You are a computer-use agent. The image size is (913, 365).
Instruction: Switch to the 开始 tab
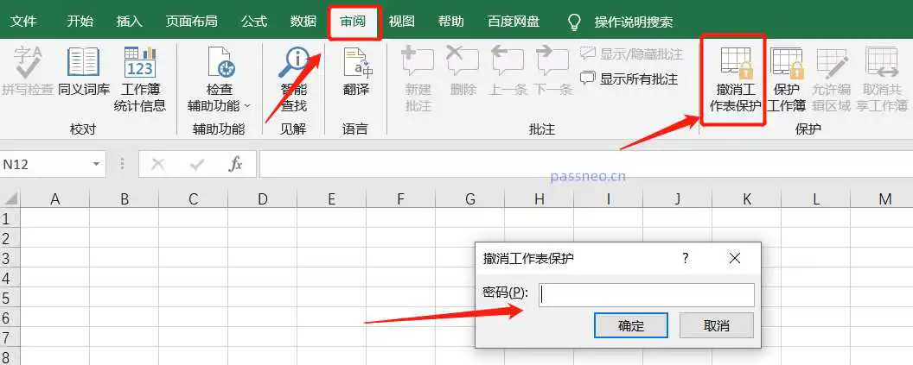click(x=80, y=22)
